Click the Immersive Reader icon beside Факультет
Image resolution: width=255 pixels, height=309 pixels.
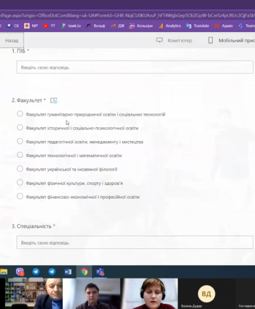coord(54,100)
